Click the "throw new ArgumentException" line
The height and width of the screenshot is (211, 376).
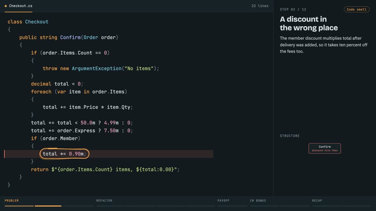pyautogui.click(x=101, y=68)
